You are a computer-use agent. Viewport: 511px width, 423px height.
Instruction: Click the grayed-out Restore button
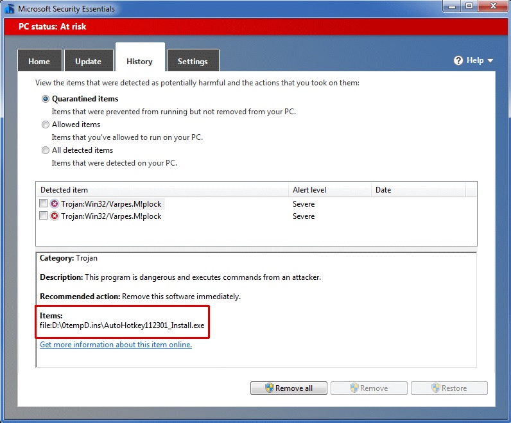449,388
